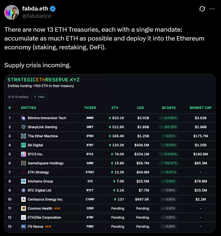Click the 410.68% change badge

click(169, 118)
